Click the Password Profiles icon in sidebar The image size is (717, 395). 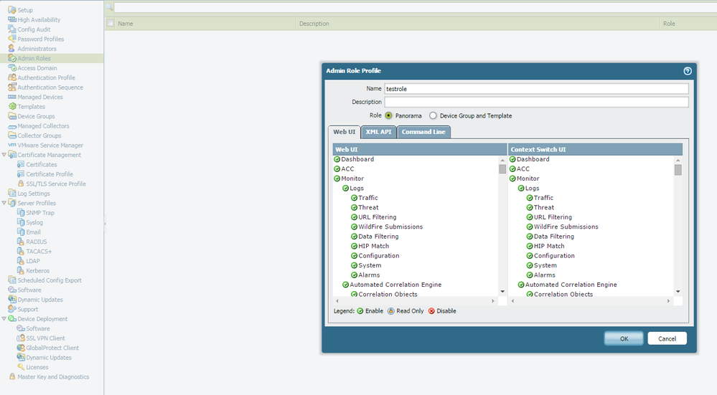[x=11, y=39]
